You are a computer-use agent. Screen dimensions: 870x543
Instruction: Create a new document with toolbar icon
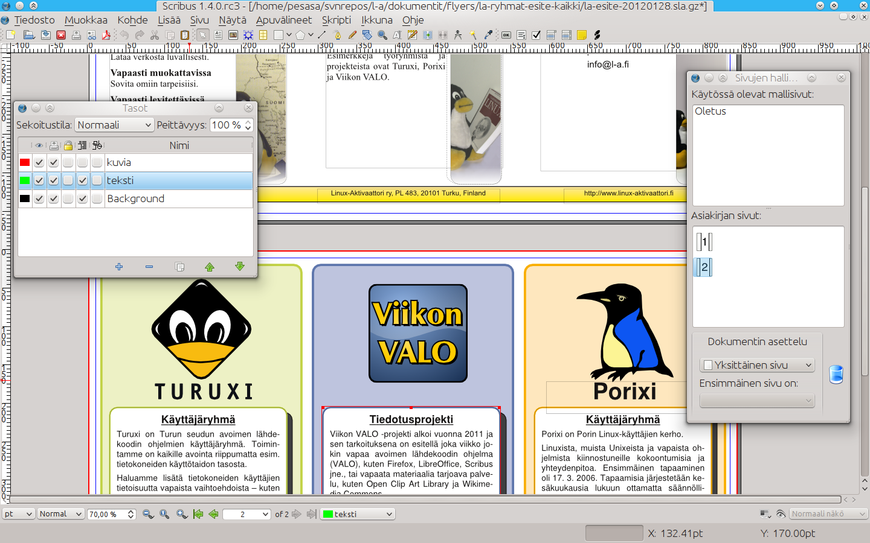10,35
